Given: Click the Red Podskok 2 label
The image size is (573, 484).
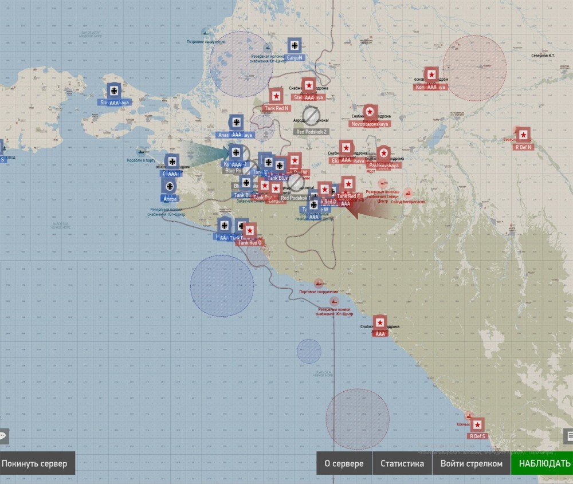Looking at the screenshot, I should pos(311,132).
